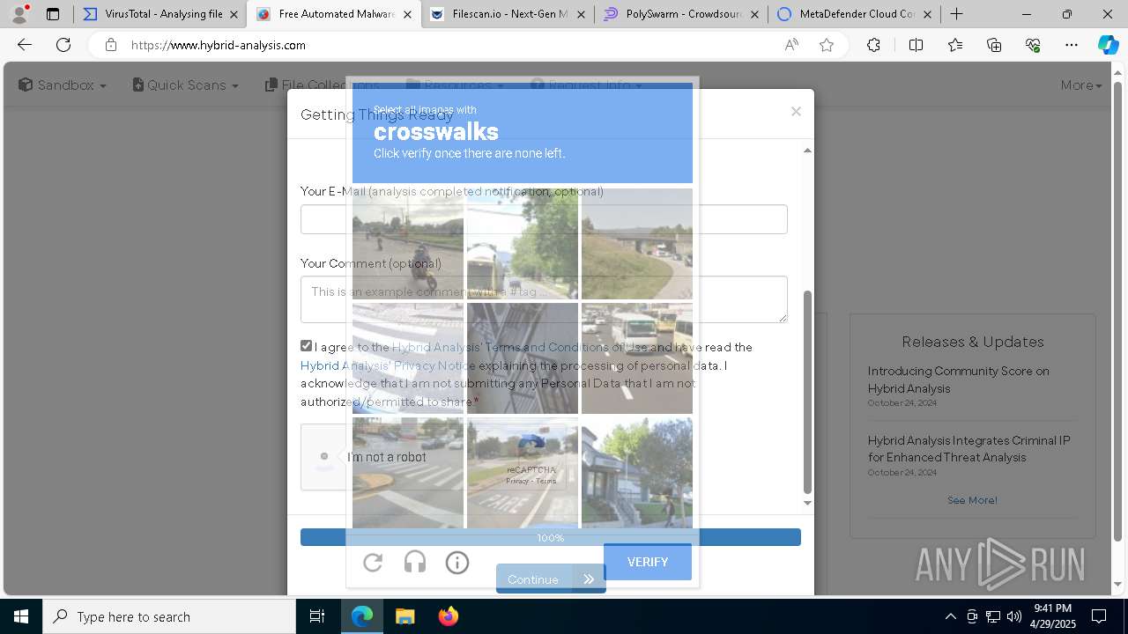Open Criminal IP integration article link
This screenshot has width=1128, height=634.
pos(968,448)
